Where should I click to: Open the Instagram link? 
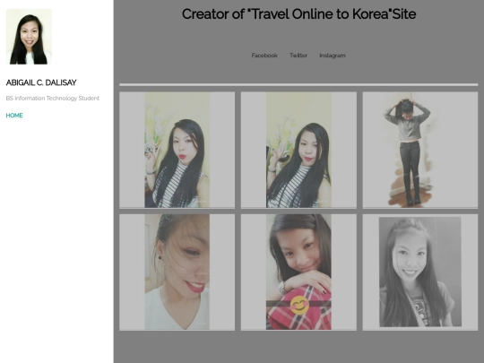click(333, 56)
